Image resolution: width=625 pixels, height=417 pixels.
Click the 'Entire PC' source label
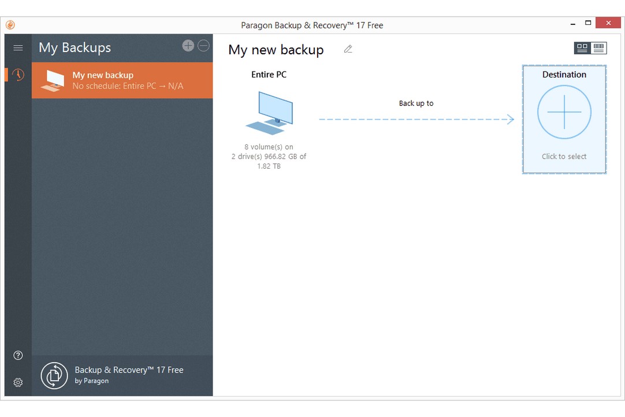[x=269, y=75]
